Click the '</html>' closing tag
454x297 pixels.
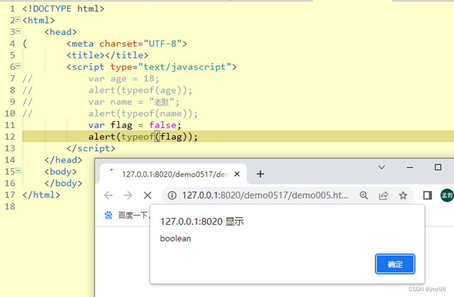(42, 195)
